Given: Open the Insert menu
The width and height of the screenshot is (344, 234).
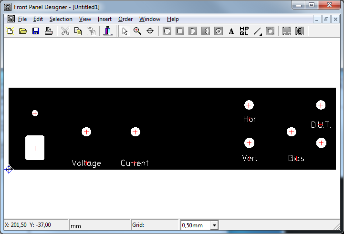Looking at the screenshot, I should [x=104, y=19].
